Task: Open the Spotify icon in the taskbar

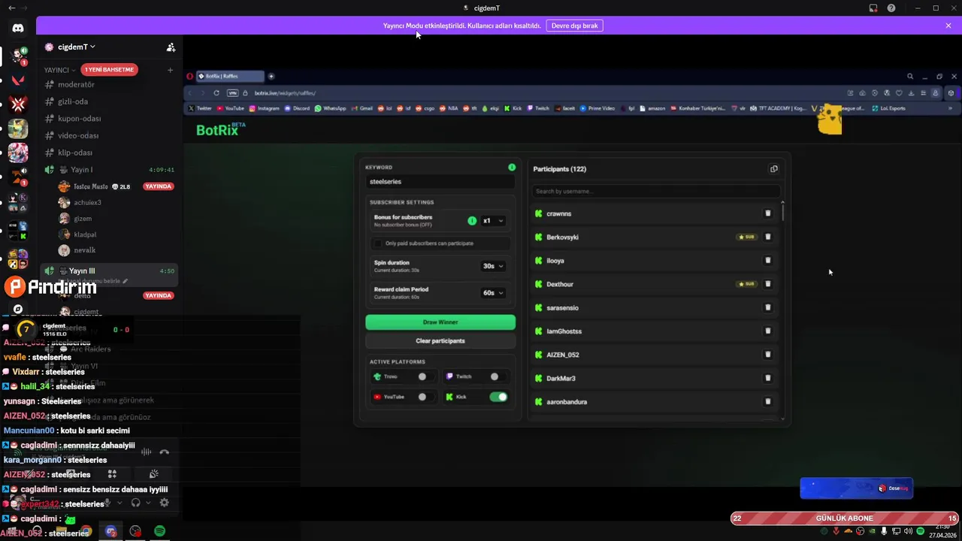Action: tap(159, 531)
